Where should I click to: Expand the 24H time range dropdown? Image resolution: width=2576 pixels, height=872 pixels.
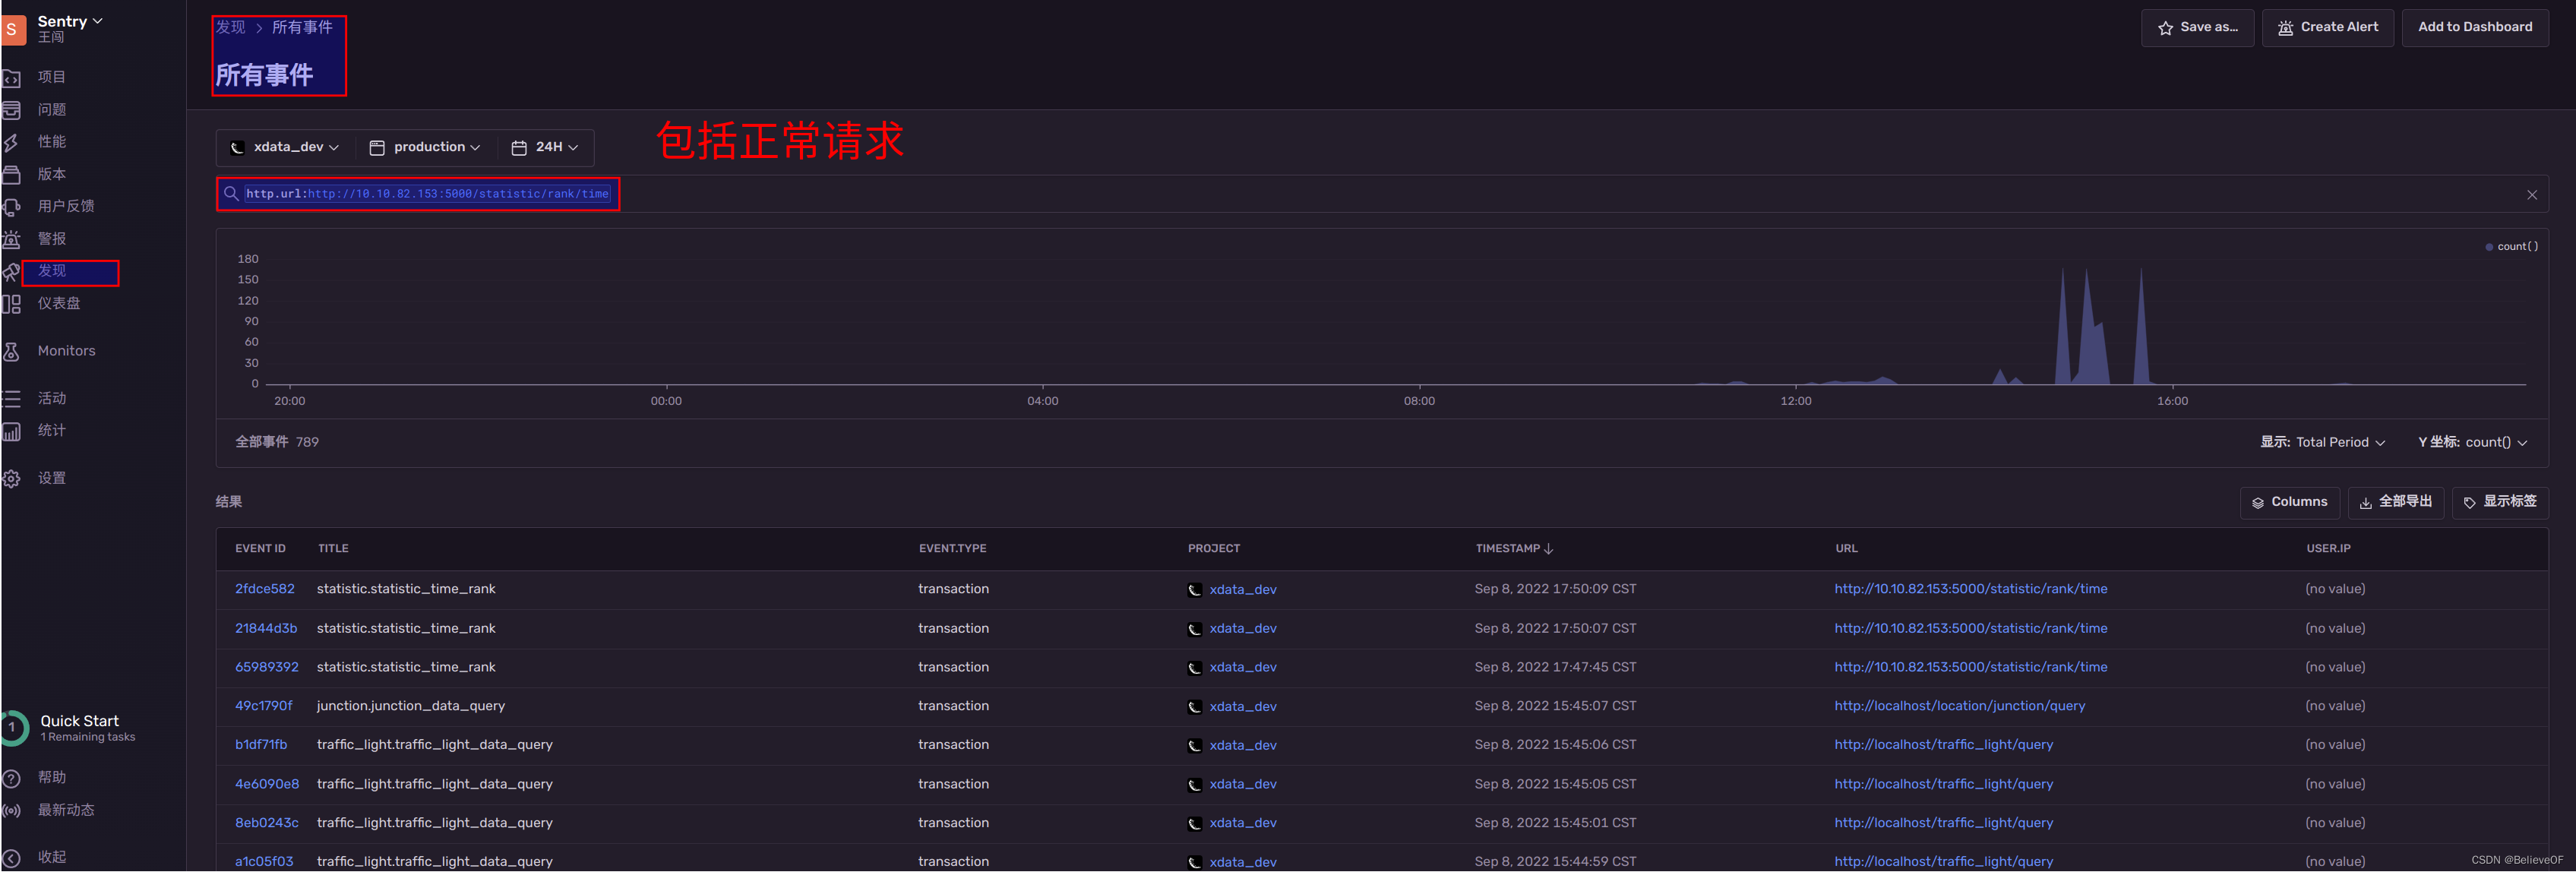546,147
